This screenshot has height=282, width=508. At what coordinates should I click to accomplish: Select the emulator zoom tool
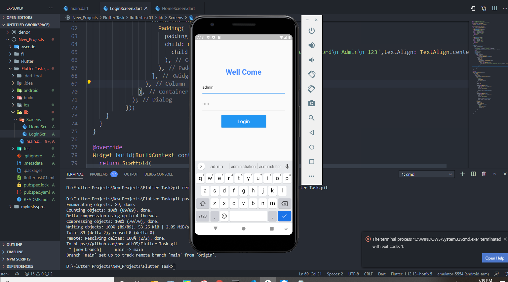pos(311,118)
